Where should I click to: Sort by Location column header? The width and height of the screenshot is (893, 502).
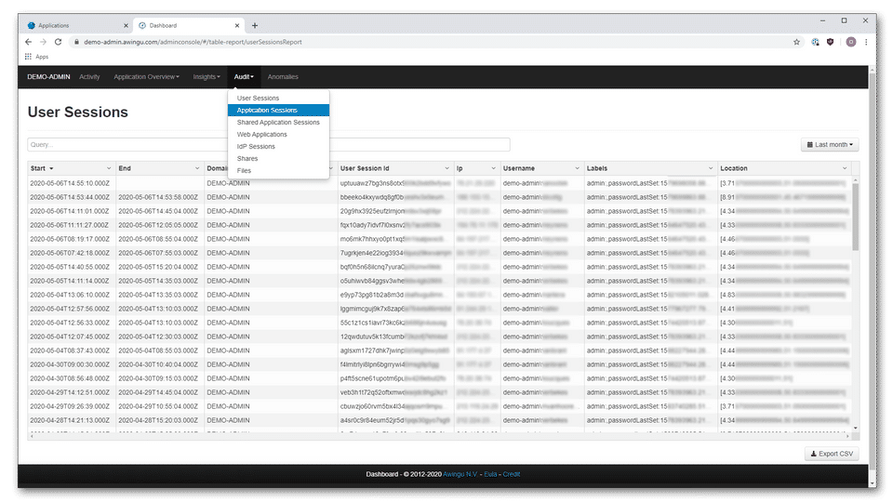click(x=734, y=168)
